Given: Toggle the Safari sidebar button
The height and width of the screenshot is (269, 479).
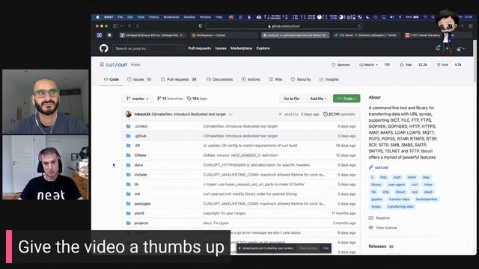Looking at the screenshot, I should point(116,26).
